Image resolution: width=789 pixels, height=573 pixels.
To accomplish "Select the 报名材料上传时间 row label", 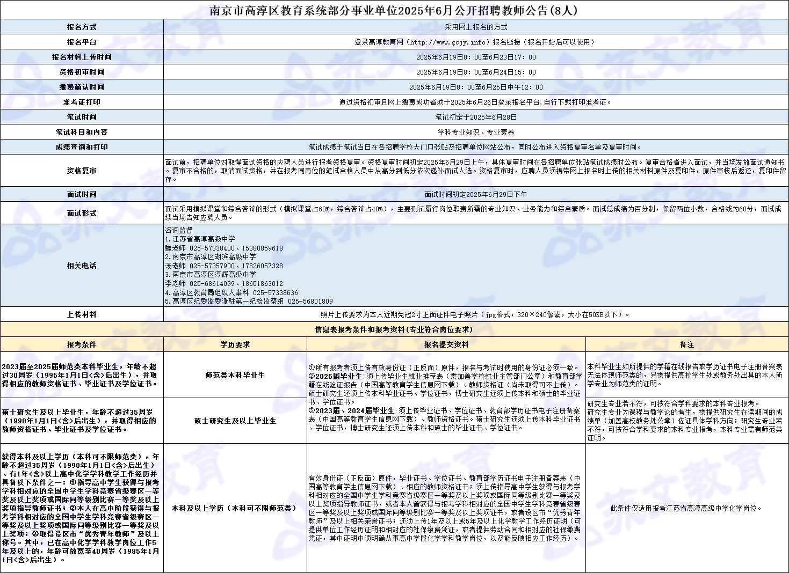I will (82, 57).
